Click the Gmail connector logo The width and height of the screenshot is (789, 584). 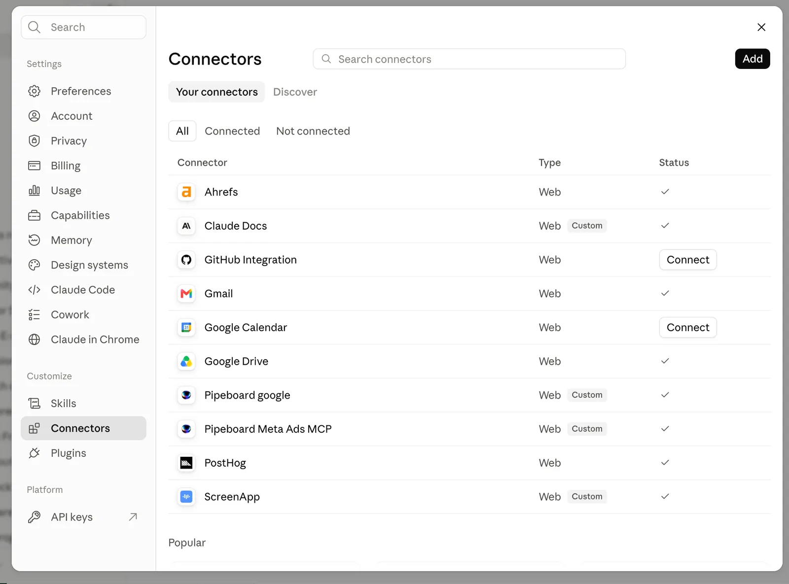(186, 294)
